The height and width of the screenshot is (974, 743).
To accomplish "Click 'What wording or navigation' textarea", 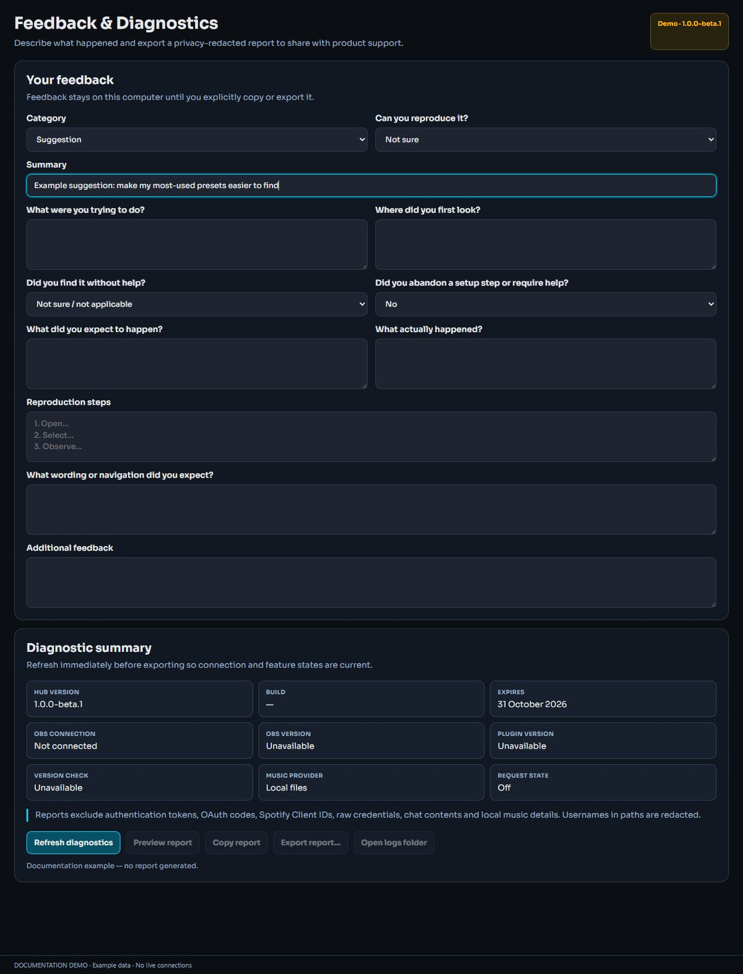I will 371,509.
